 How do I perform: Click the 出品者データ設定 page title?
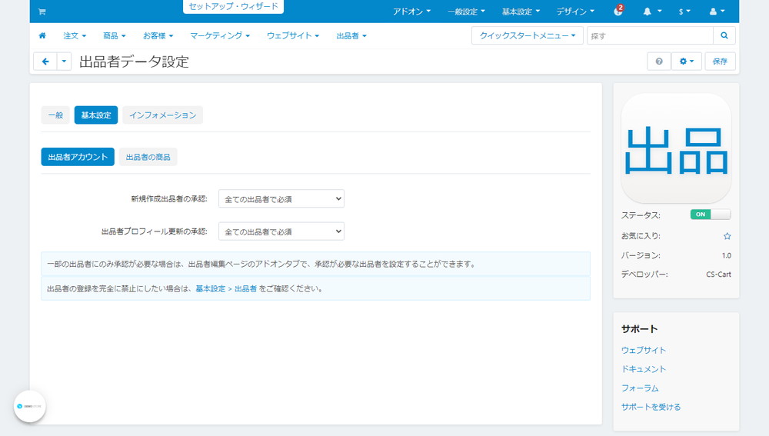pos(134,62)
